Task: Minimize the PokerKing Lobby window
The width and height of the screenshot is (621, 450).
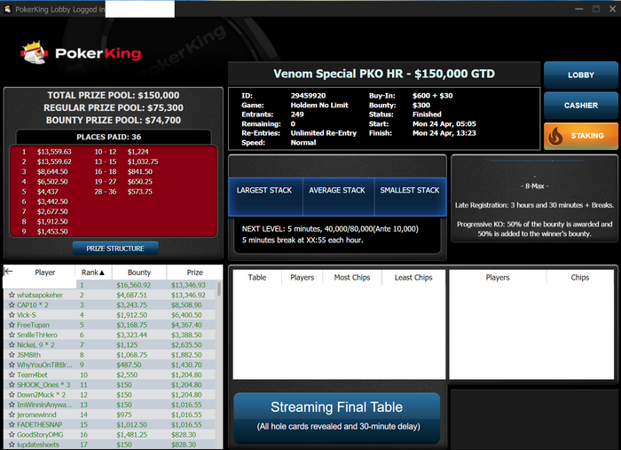Action: click(579, 9)
